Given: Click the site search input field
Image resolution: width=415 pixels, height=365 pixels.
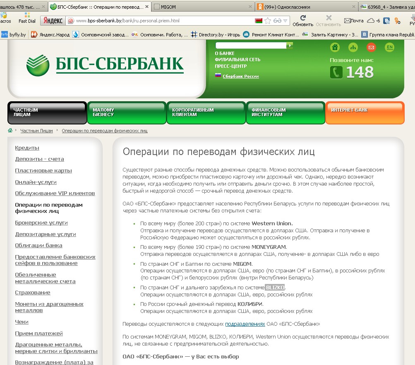Looking at the screenshot, I should coord(251,45).
